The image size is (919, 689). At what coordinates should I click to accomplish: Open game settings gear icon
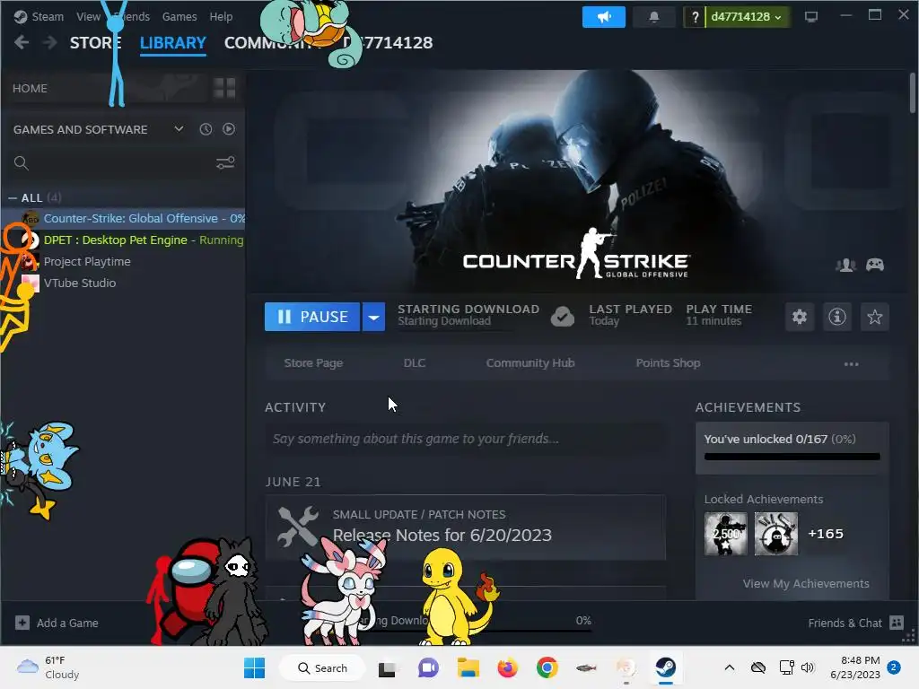(800, 317)
